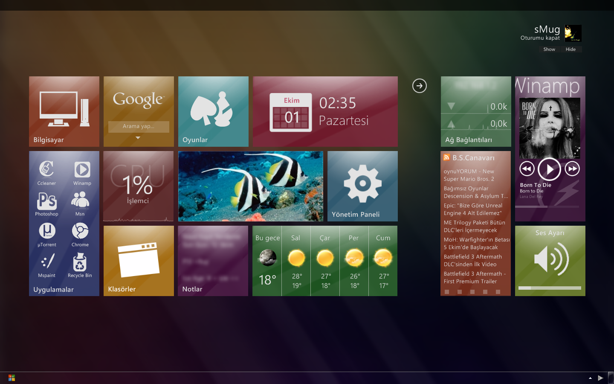614x384 pixels.
Task: Select Sal weather forecast column
Action: [296, 261]
